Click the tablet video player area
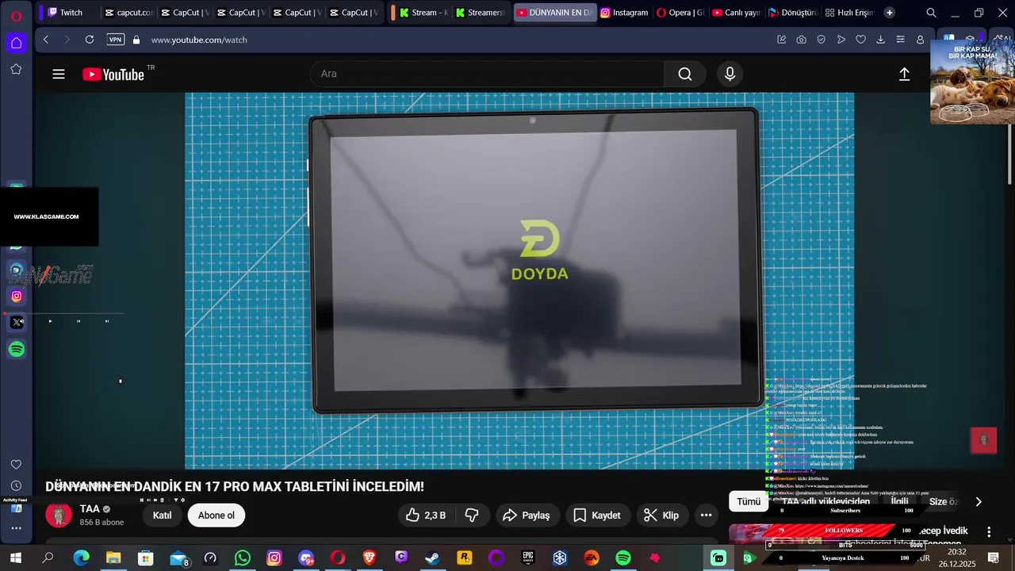 click(519, 281)
